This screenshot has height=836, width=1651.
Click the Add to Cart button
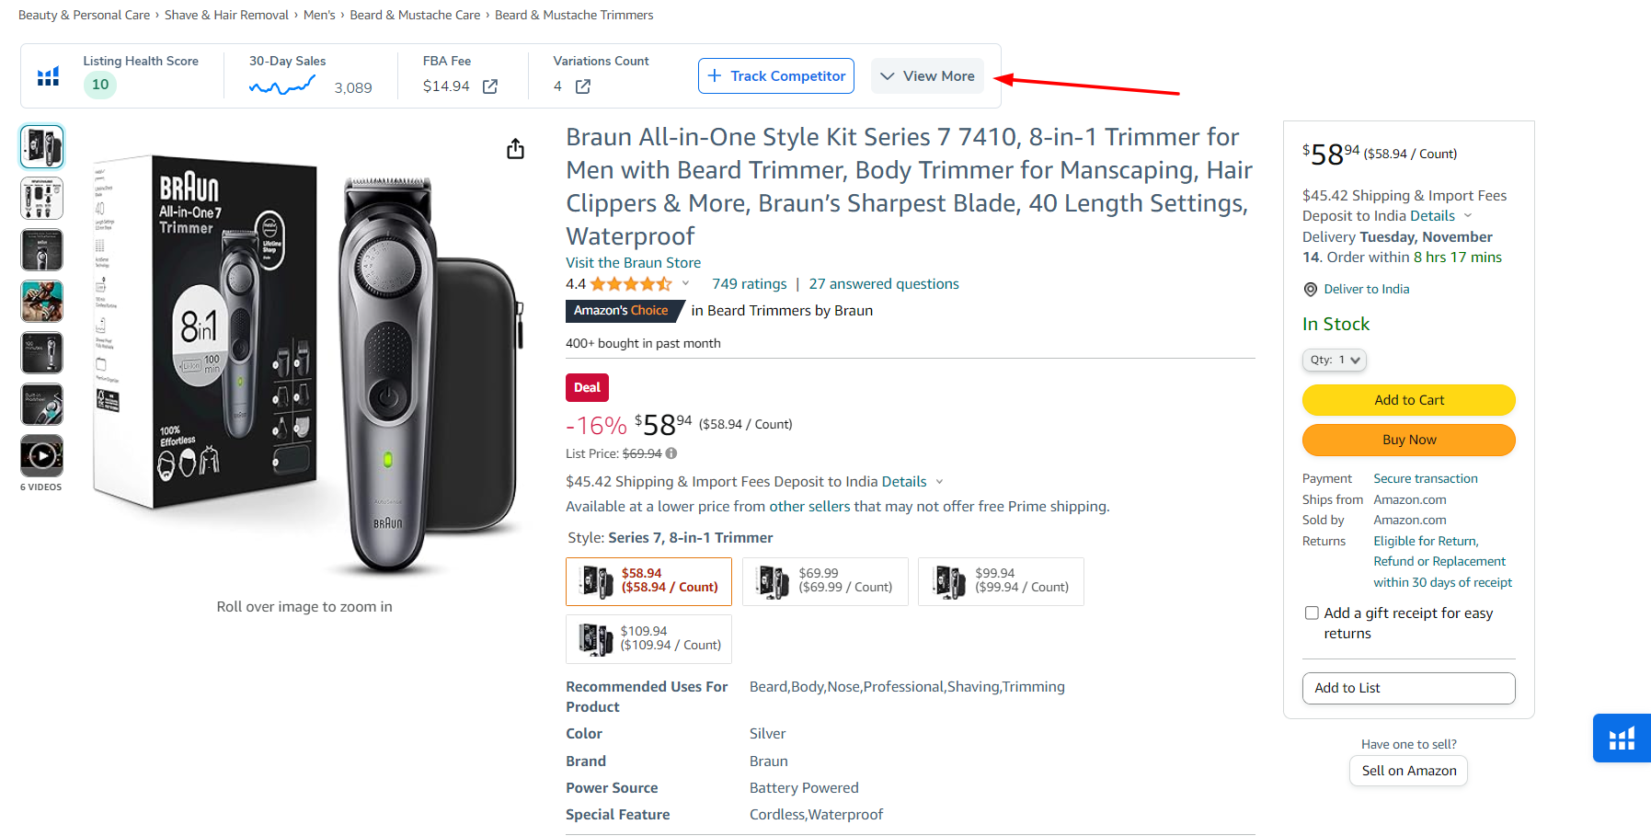click(x=1408, y=399)
